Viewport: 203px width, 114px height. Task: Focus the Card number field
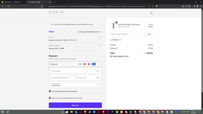(x=75, y=71)
